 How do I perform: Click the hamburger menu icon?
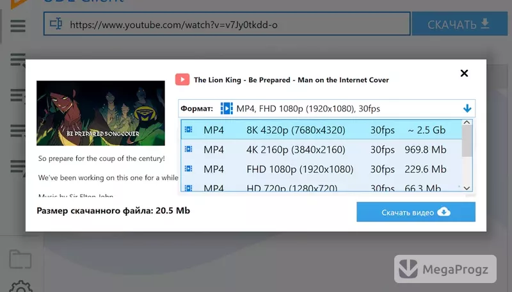[x=18, y=26]
